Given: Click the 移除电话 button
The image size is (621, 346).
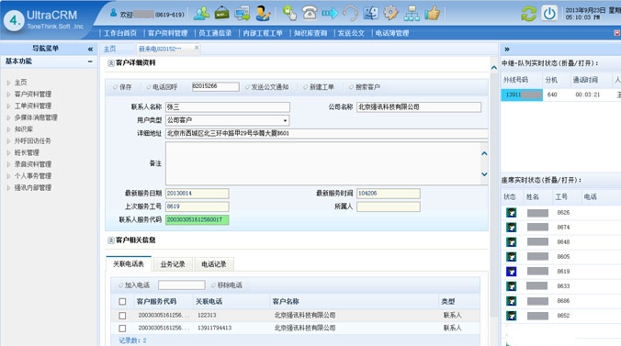Looking at the screenshot, I should (227, 285).
